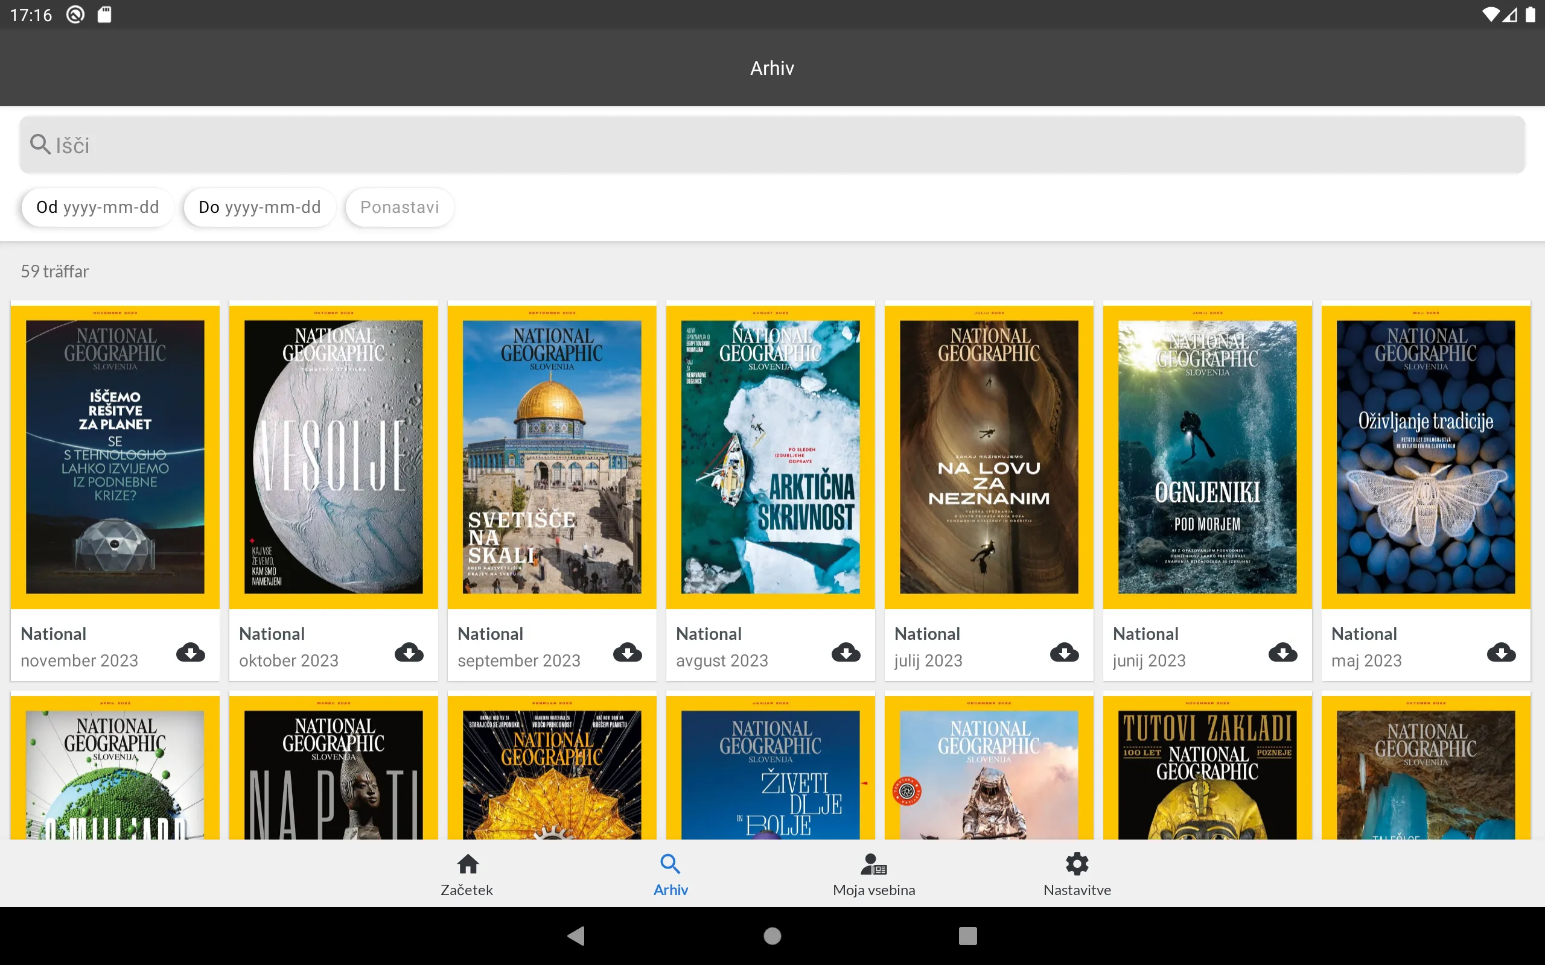Open the Arktična skrivnost cover
1545x965 pixels.
click(770, 457)
